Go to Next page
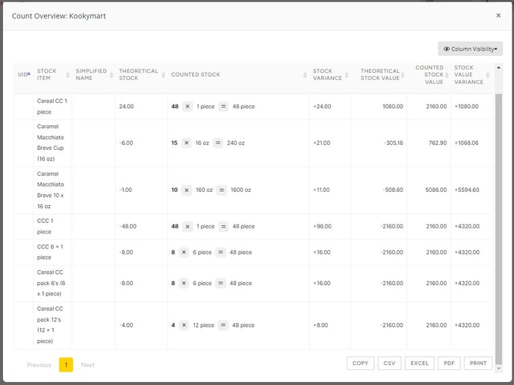 tap(88, 365)
